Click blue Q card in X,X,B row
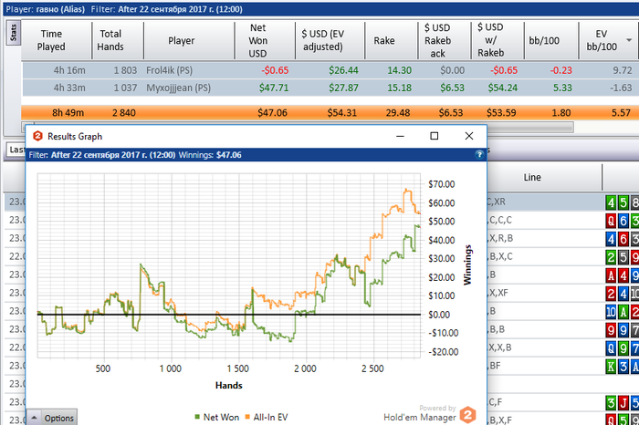The height and width of the screenshot is (425, 639). tap(611, 348)
